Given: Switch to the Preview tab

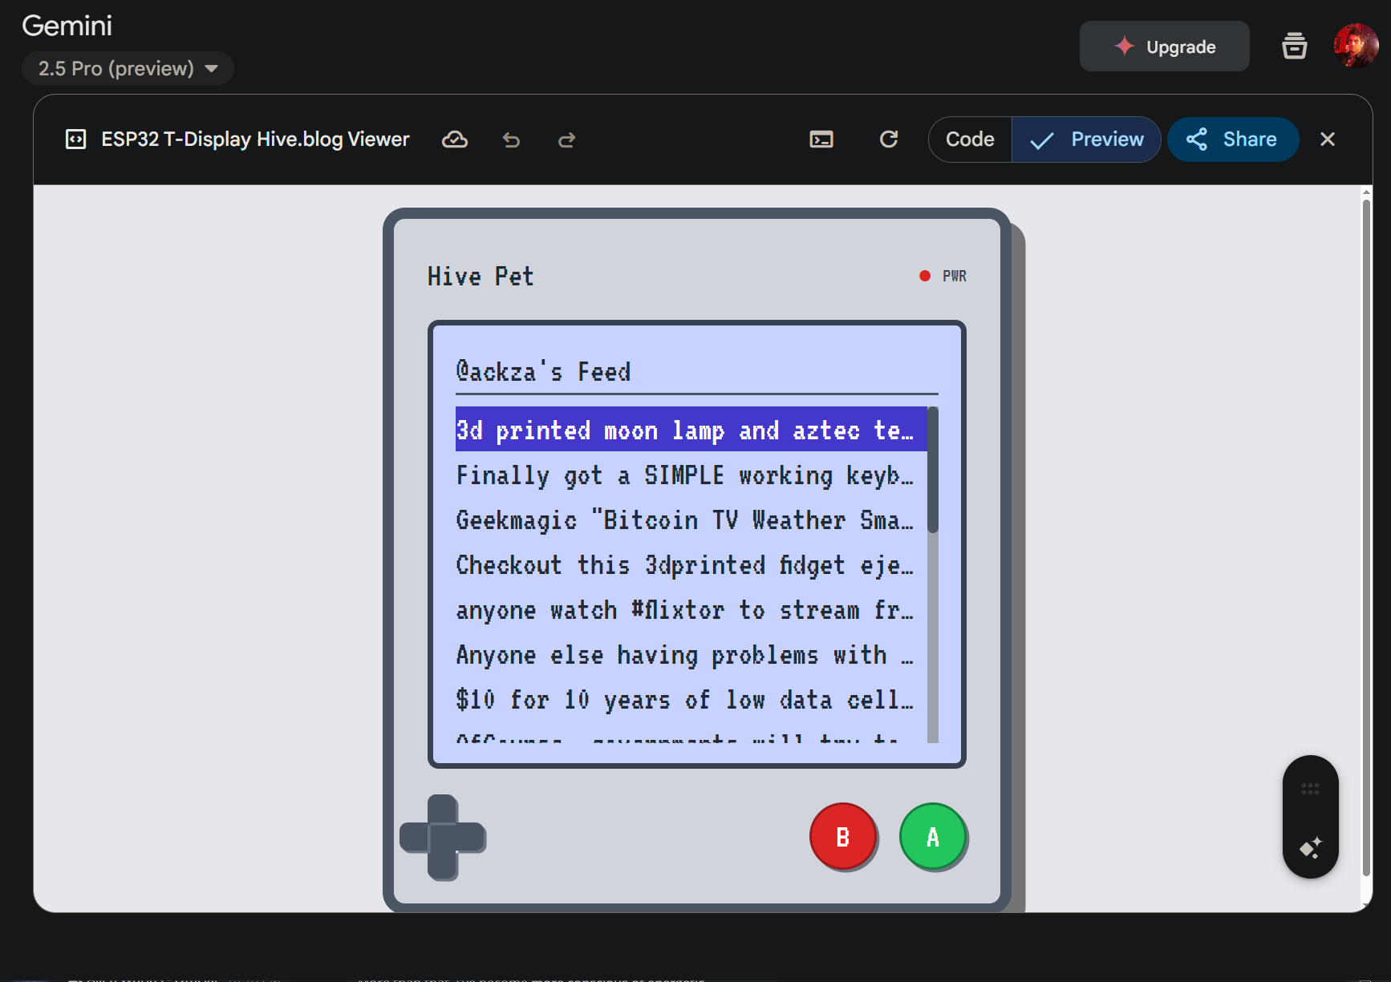Looking at the screenshot, I should tap(1086, 139).
